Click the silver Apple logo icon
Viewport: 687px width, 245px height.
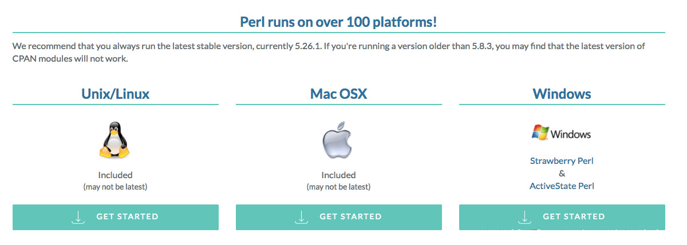338,139
